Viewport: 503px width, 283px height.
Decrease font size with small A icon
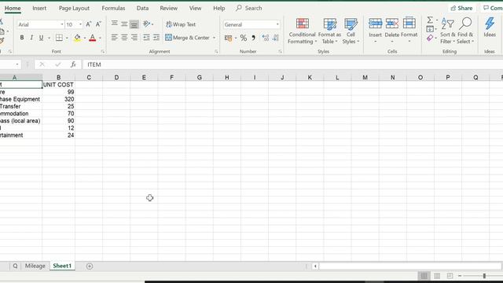98,24
